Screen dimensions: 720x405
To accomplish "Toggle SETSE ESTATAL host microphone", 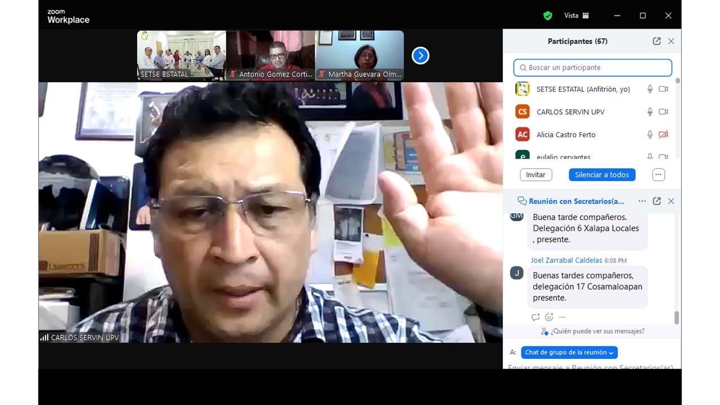I will 650,89.
